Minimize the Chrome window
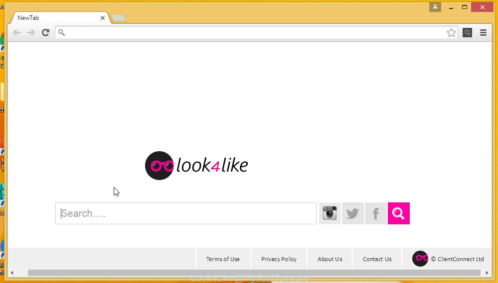Image resolution: width=498 pixels, height=283 pixels. (451, 7)
